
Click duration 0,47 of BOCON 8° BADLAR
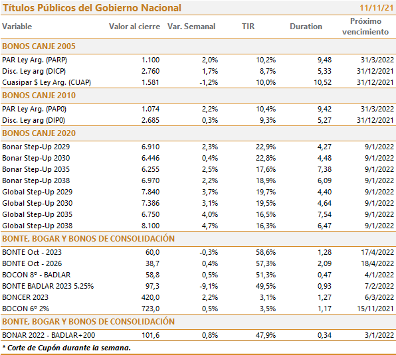tap(324, 275)
